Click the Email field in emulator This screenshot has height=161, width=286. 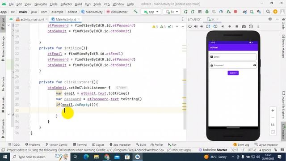(233, 57)
